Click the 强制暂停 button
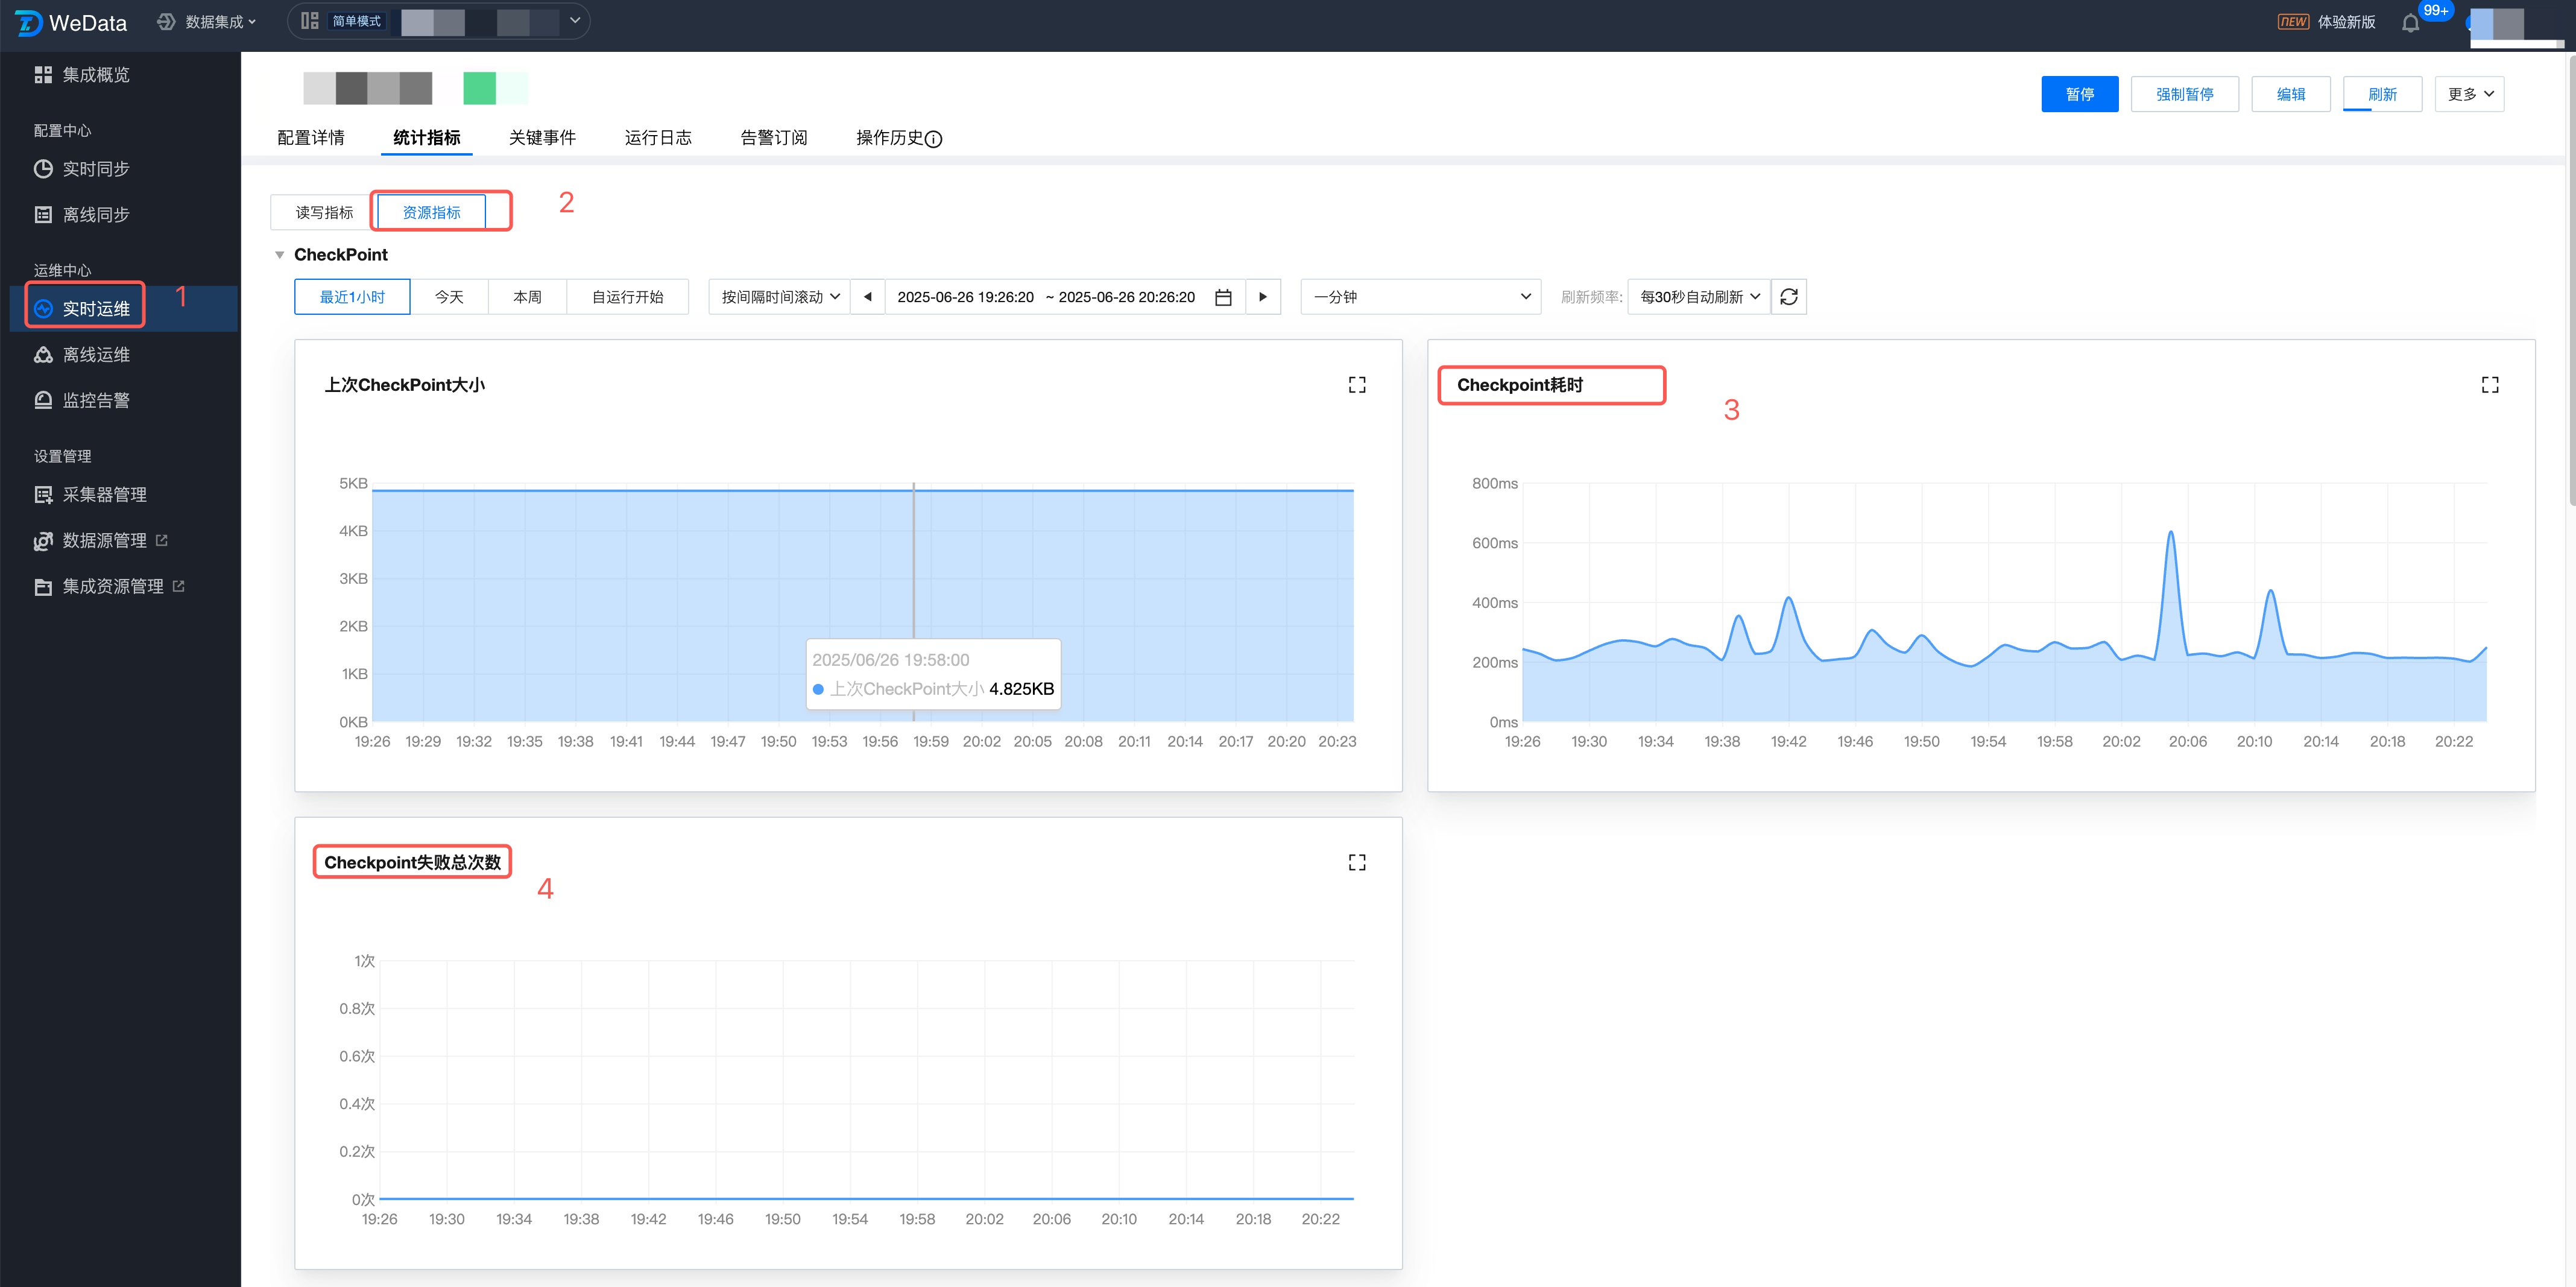This screenshot has height=1287, width=2576. point(2184,94)
